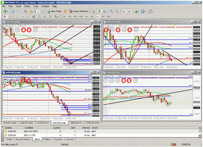Open the Trade tab in Terminal
Viewport: 203px width, 147px height.
pos(9,139)
